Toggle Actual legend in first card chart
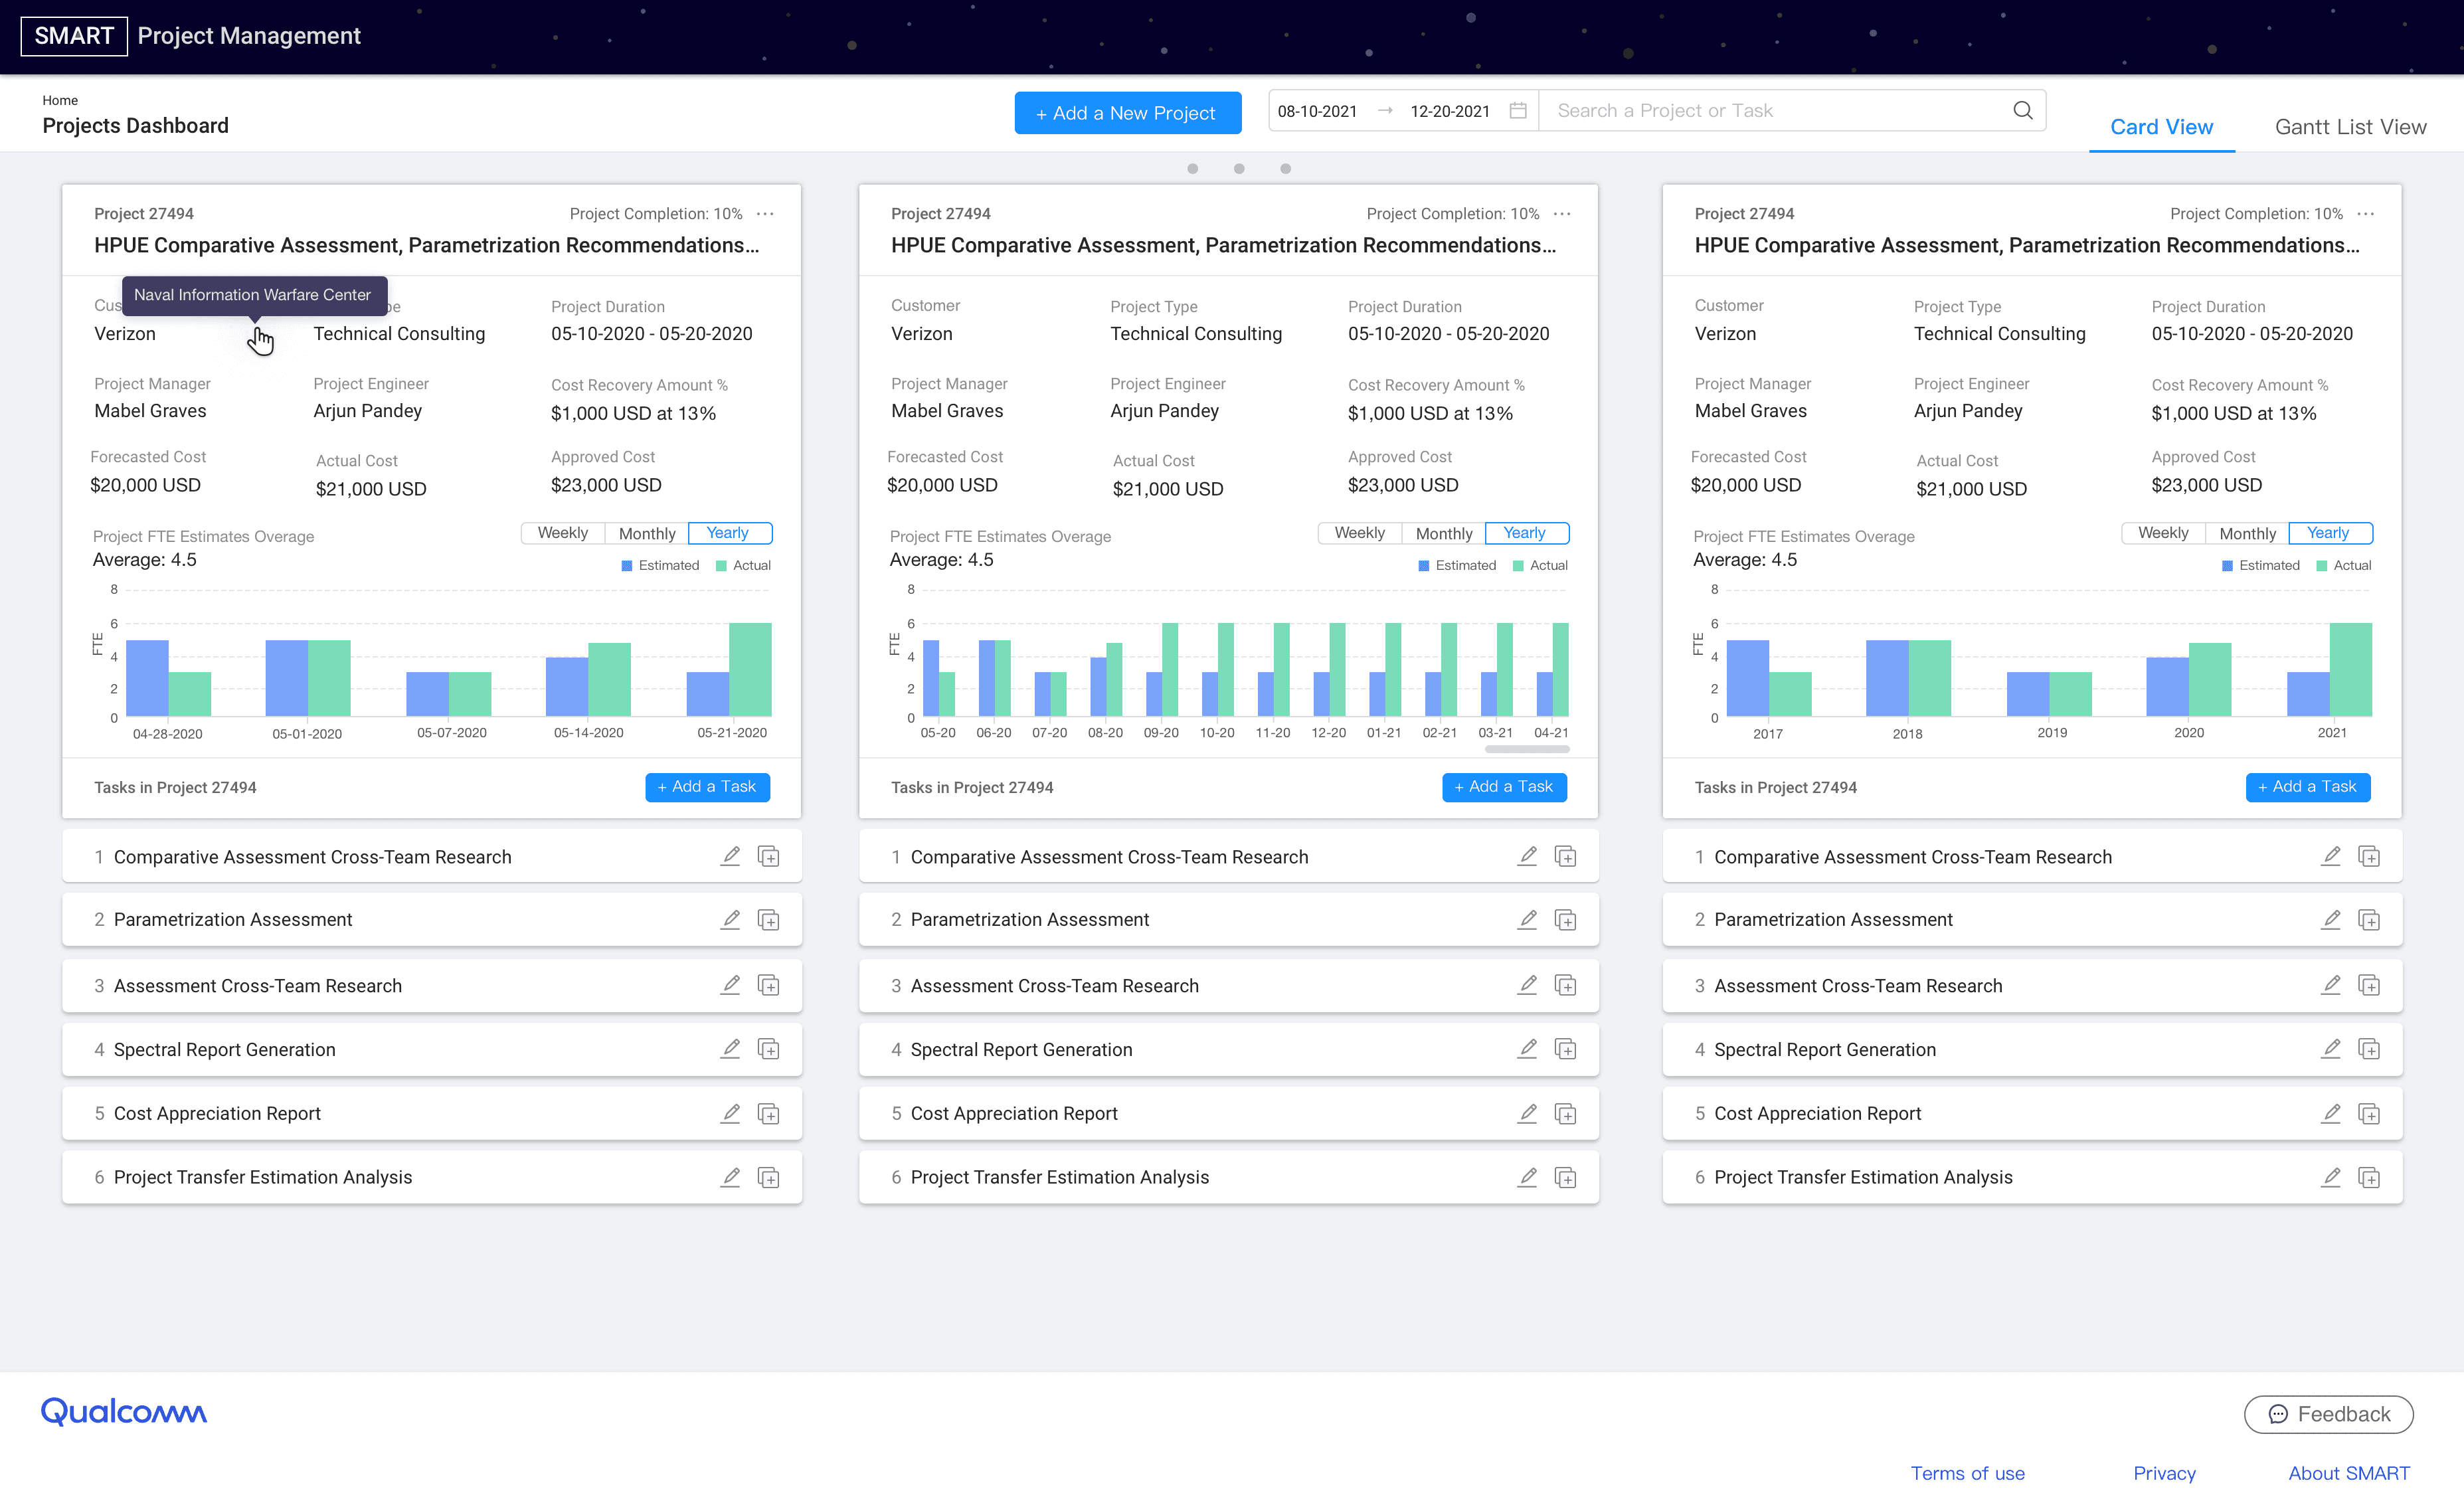This screenshot has height=1505, width=2464. (x=743, y=566)
